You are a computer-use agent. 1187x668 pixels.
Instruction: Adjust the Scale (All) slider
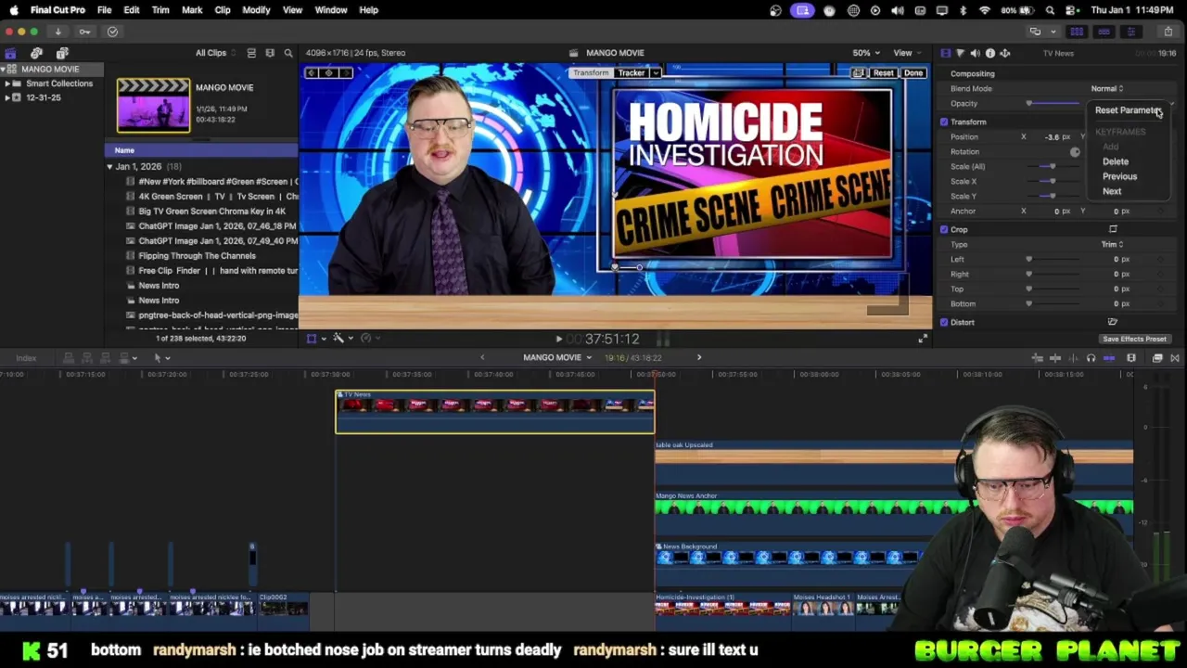point(1052,166)
